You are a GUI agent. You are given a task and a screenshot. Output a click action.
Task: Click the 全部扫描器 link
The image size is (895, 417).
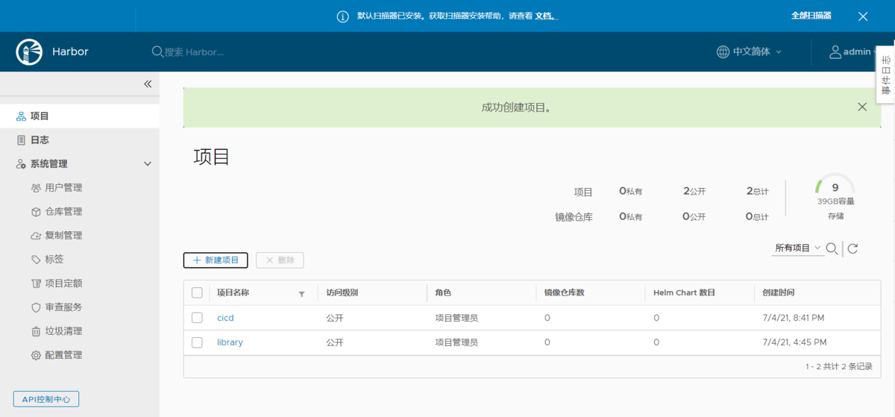click(x=811, y=16)
